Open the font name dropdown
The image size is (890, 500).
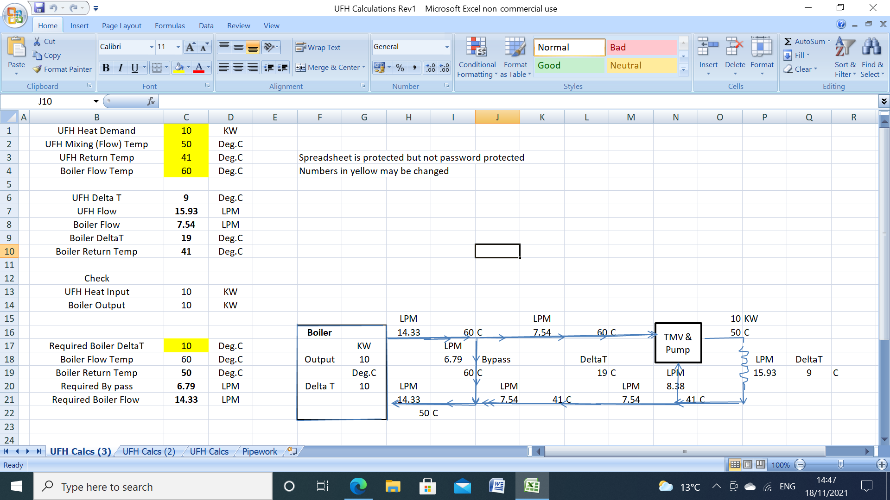click(x=151, y=47)
